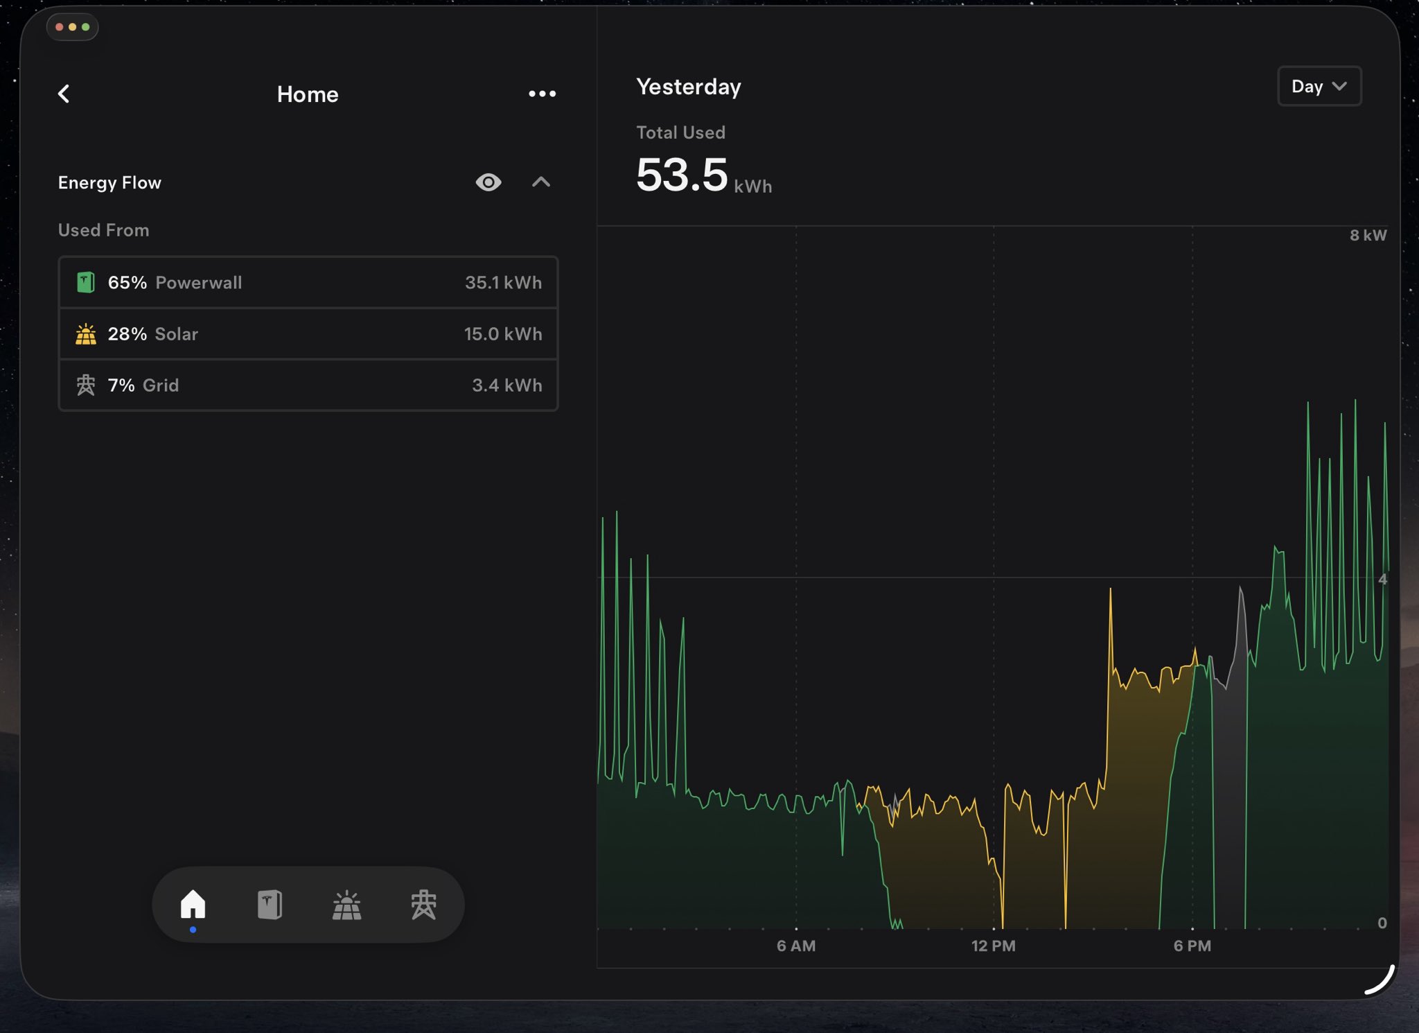
Task: Click the 28% Solar label
Action: pos(152,334)
